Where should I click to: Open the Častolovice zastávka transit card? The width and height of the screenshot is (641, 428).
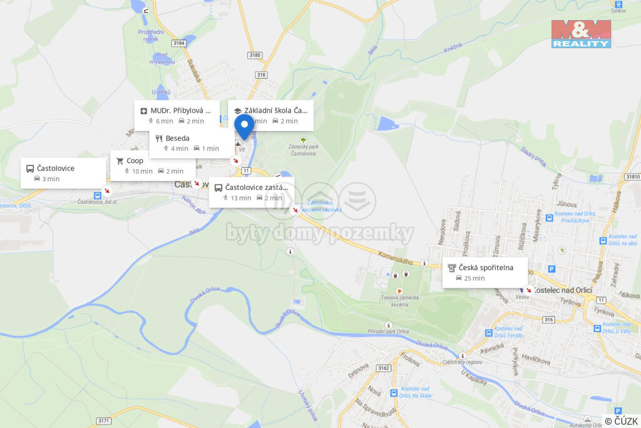(252, 192)
